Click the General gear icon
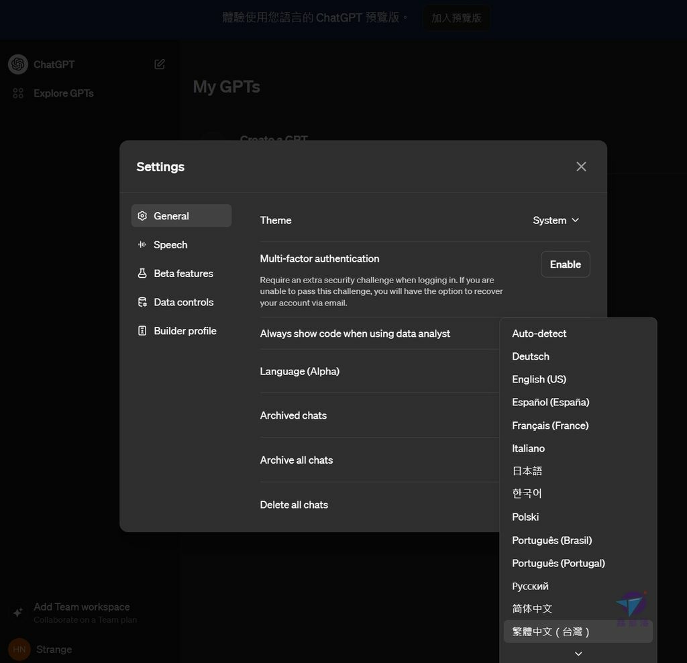Screen dimensions: 687x663 click(142, 215)
